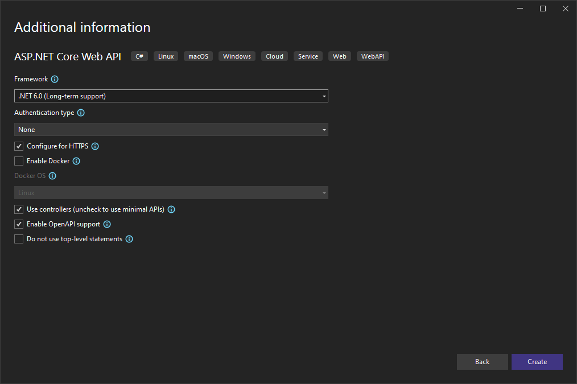Click the WebAPI tag
The height and width of the screenshot is (384, 577).
[x=372, y=56]
